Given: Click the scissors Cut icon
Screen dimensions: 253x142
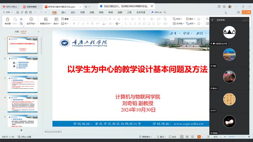Looking at the screenshot, I should click(21, 19).
